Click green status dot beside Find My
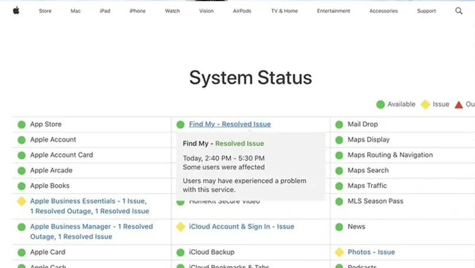Viewport: 475px width, 268px height. pyautogui.click(x=180, y=125)
